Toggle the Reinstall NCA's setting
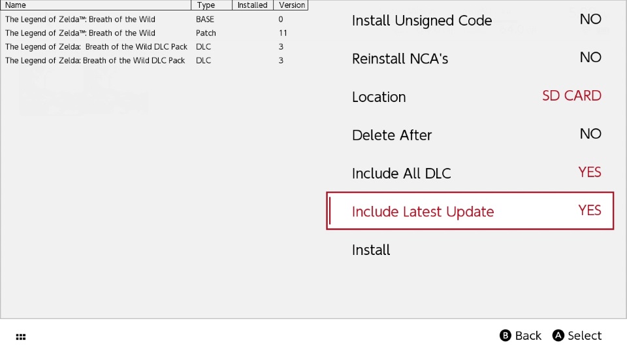The height and width of the screenshot is (353, 627). [x=470, y=58]
